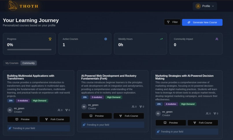Screen dimensions: 233x140
Task: Click the sparkle icon on Generate New Course
Action: (189, 22)
